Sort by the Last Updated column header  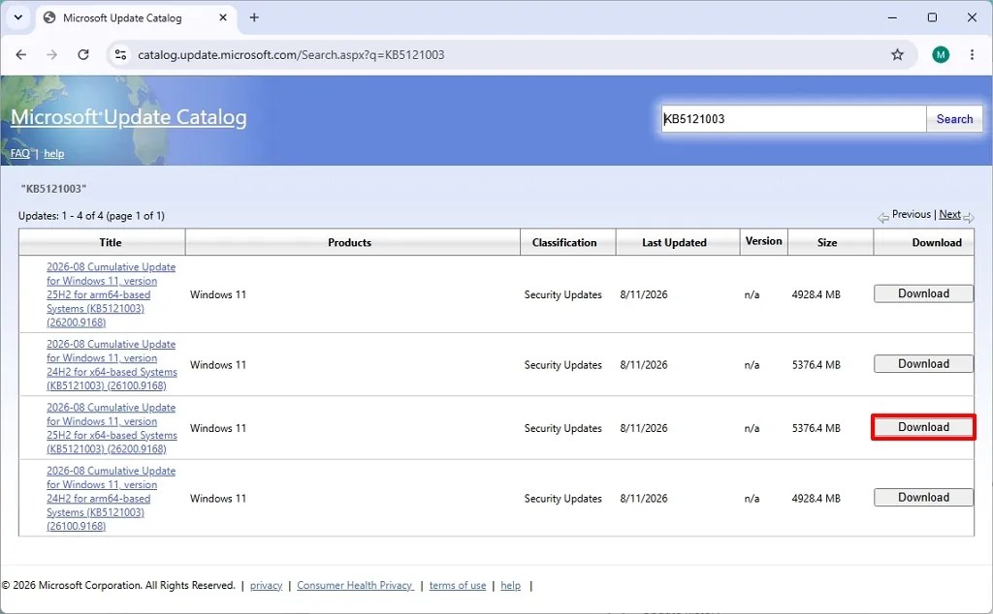(675, 242)
